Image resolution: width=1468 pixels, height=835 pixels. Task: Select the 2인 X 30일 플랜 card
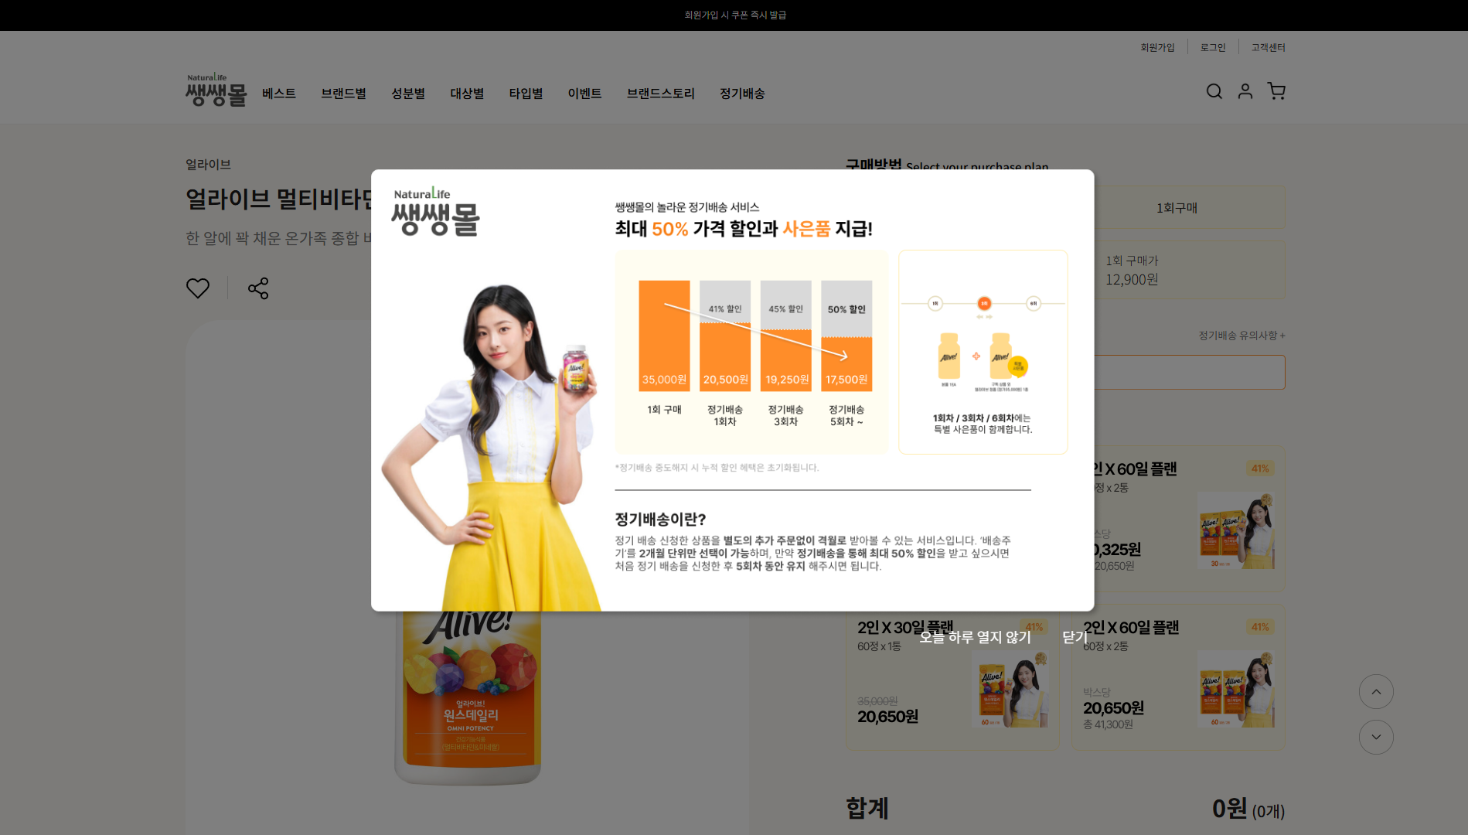pyautogui.click(x=952, y=677)
